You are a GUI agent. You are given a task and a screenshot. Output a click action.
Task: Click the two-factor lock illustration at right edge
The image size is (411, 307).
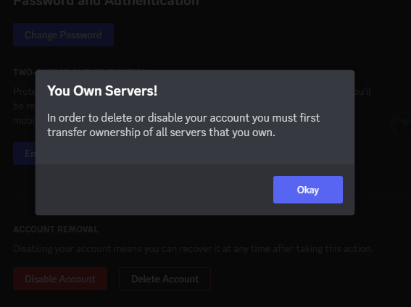[x=401, y=125]
